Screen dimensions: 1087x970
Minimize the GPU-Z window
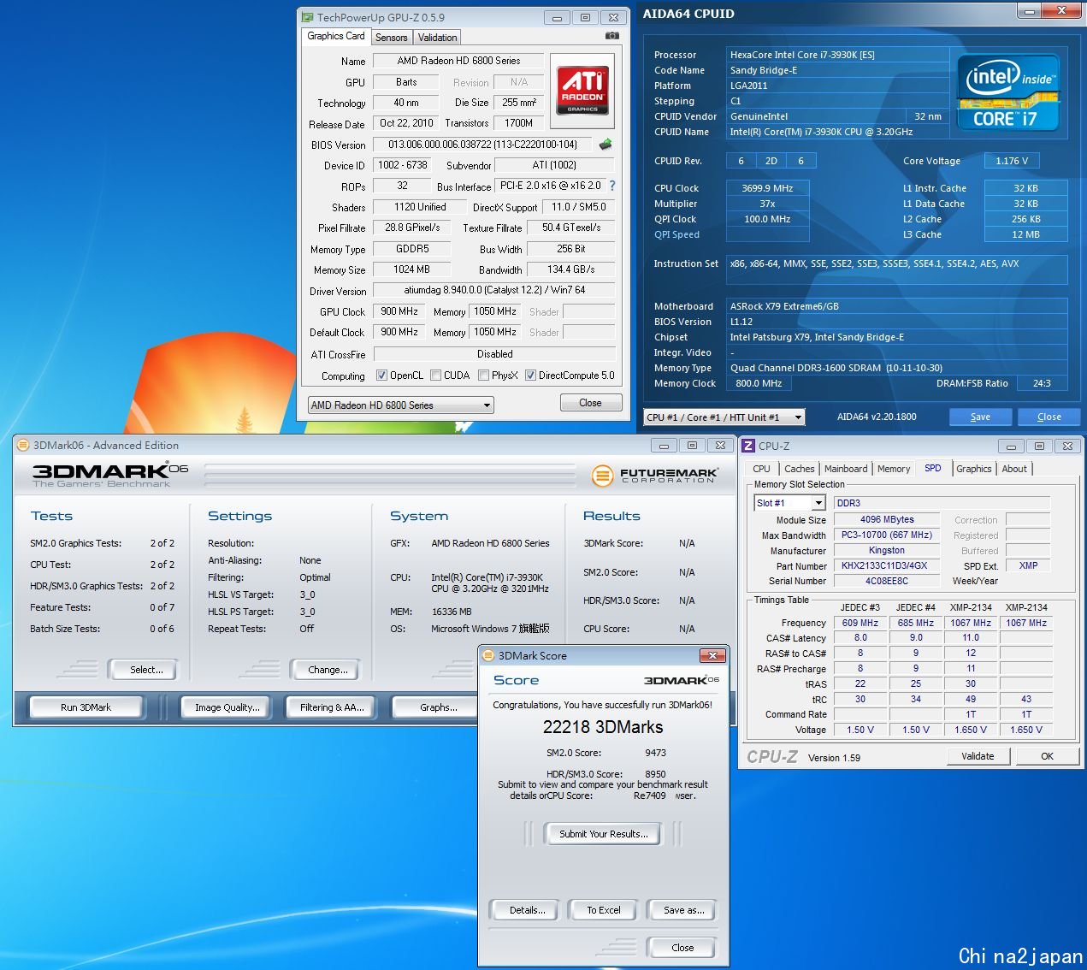tap(557, 17)
